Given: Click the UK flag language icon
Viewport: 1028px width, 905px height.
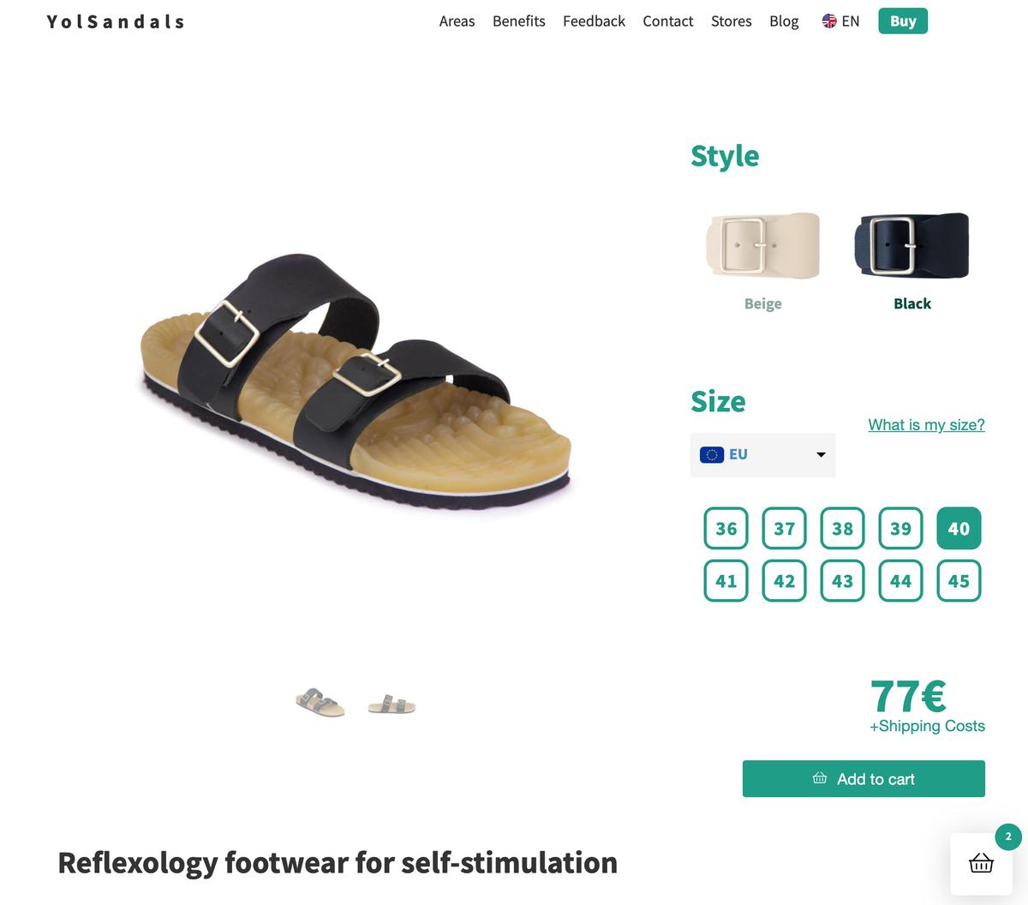Looking at the screenshot, I should click(x=829, y=21).
